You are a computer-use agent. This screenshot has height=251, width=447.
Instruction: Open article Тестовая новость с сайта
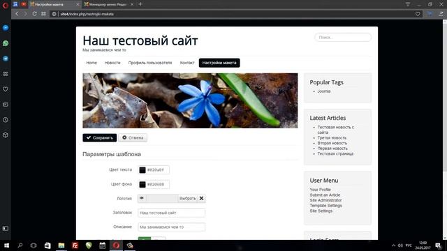coord(335,130)
